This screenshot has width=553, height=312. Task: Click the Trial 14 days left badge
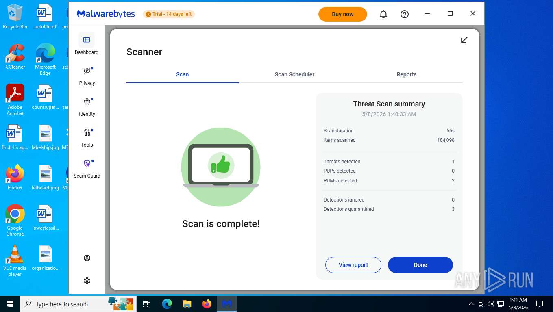169,14
